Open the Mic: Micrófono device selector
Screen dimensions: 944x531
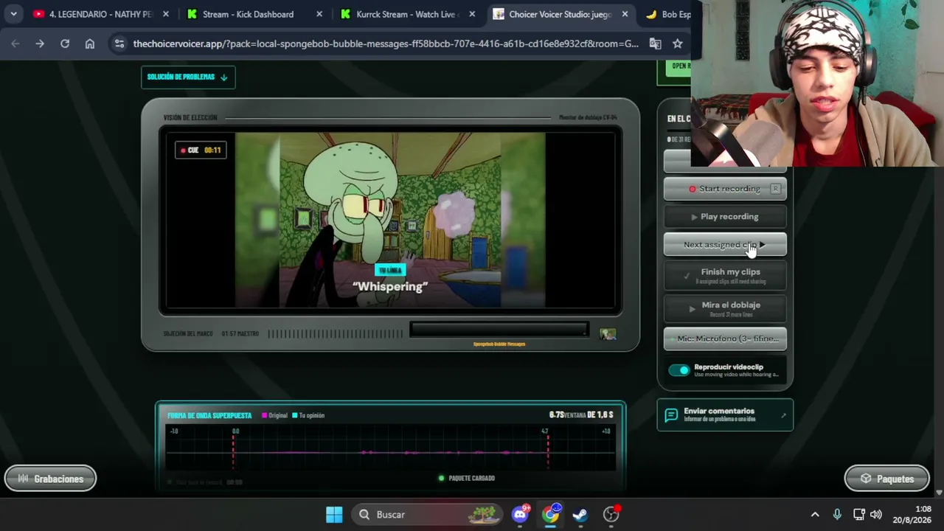coord(725,339)
